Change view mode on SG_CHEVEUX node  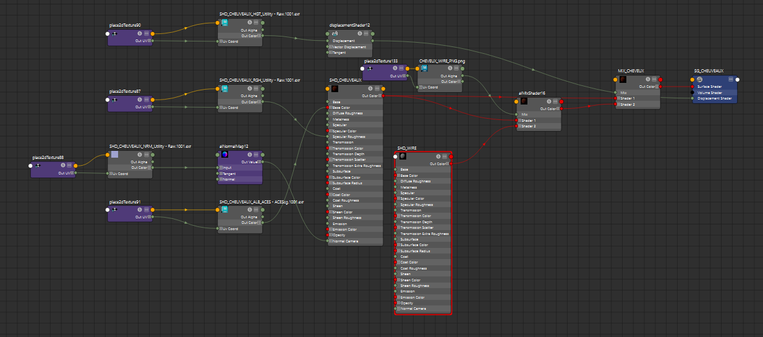[x=731, y=79]
